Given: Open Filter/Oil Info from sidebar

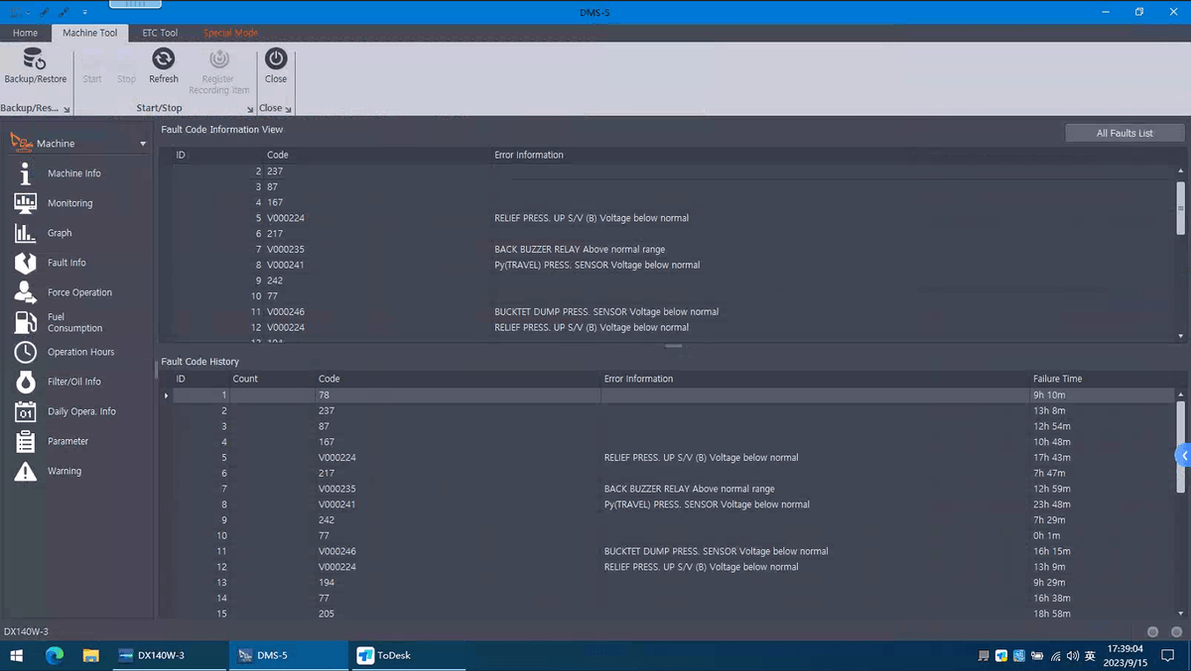Looking at the screenshot, I should [x=73, y=382].
